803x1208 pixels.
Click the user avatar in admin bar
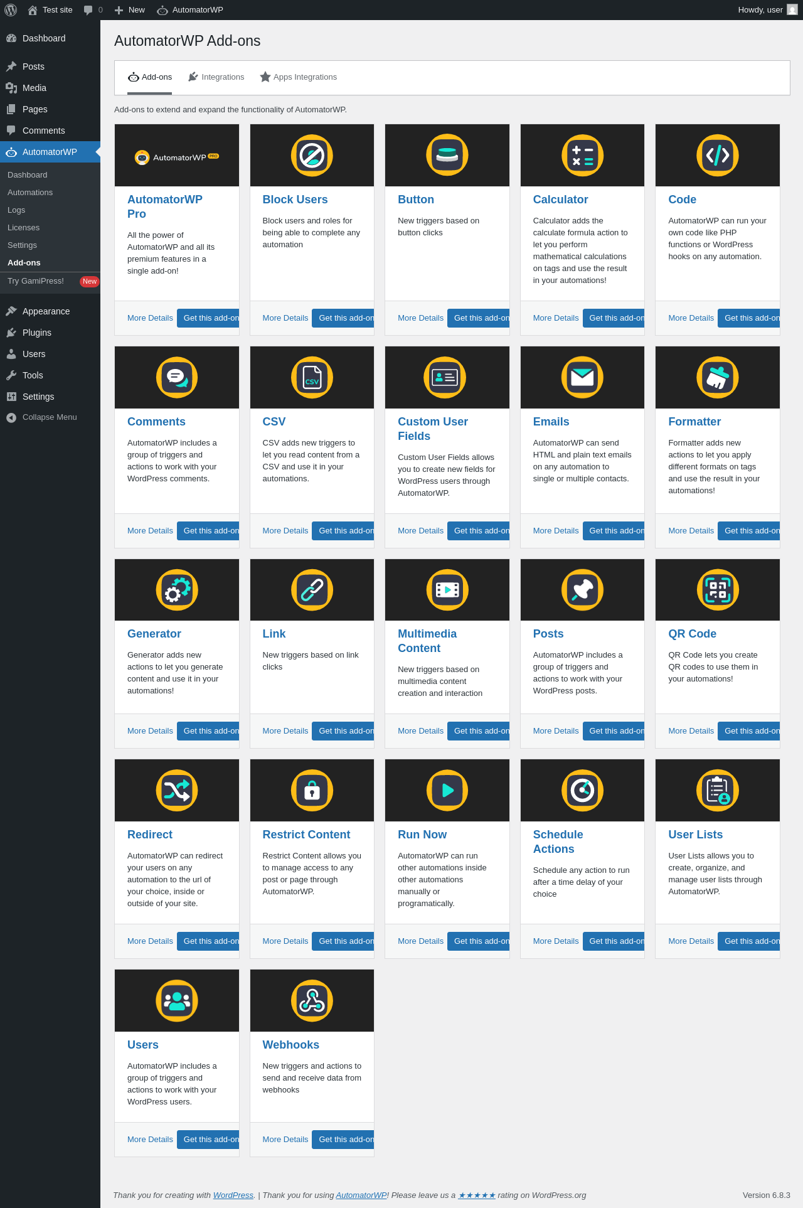792,10
